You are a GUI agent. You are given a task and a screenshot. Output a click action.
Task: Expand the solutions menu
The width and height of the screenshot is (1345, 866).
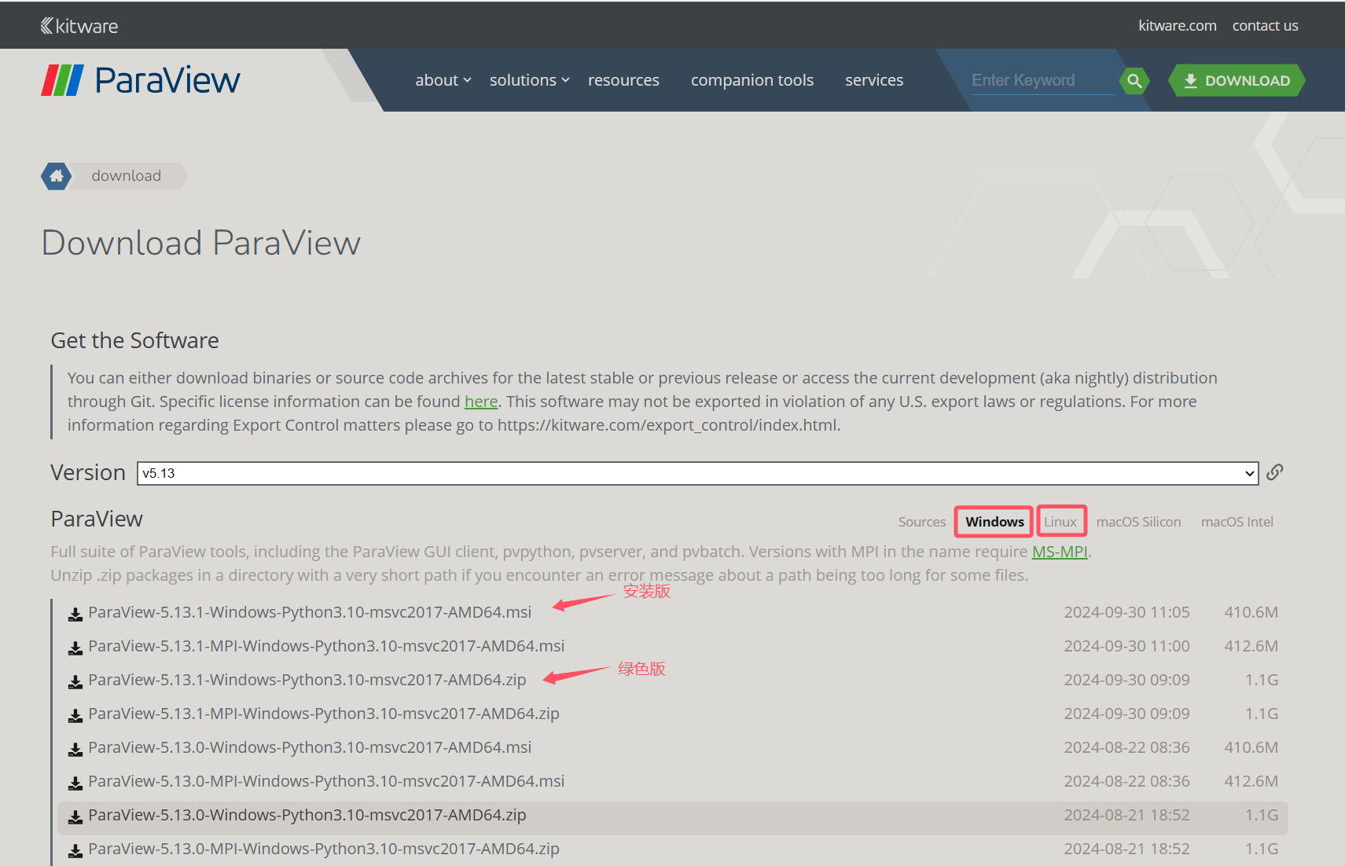pyautogui.click(x=529, y=80)
